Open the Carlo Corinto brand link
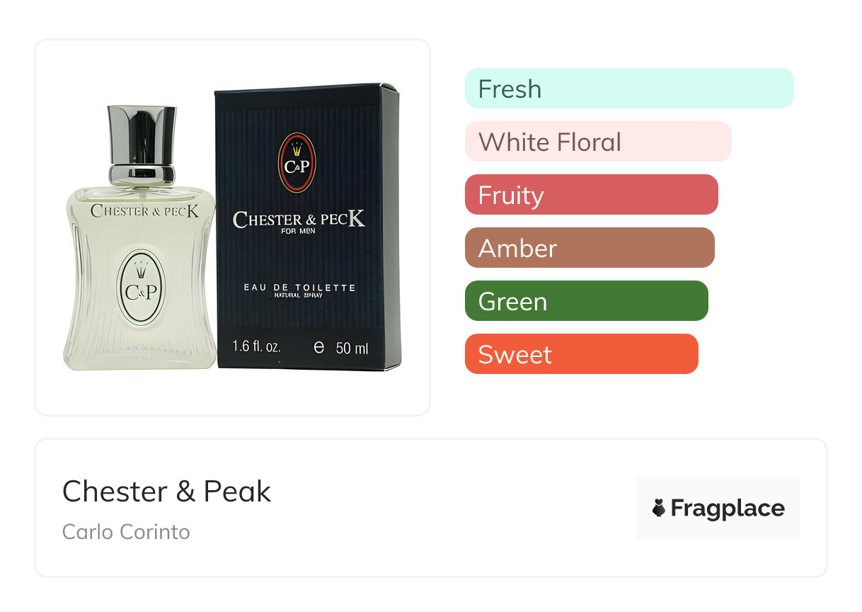This screenshot has width=862, height=612. coord(126,532)
